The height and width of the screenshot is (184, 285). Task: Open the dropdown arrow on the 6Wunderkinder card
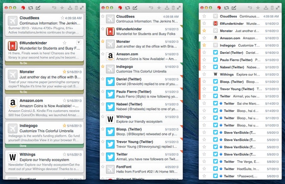[79, 42]
